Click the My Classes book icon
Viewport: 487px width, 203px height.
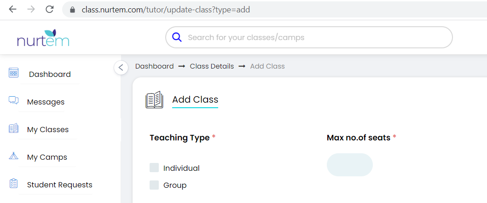click(13, 128)
